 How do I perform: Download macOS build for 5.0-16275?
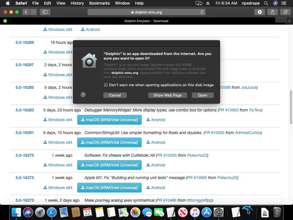point(109,188)
